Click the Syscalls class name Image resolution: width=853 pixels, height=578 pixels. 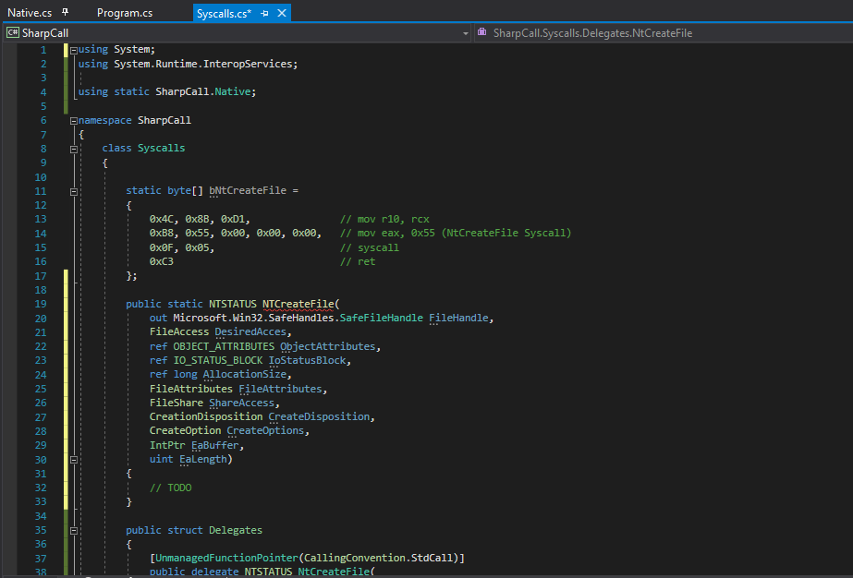coord(161,148)
